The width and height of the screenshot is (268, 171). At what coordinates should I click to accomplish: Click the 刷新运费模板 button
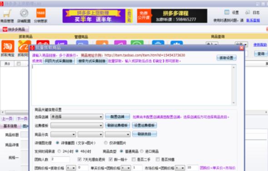tap(118, 126)
